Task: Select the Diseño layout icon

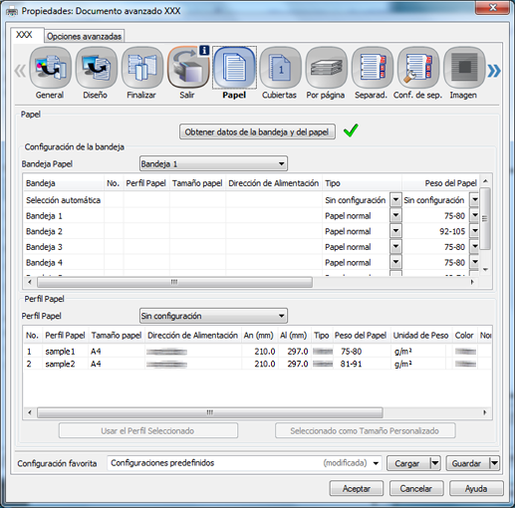Action: 97,68
